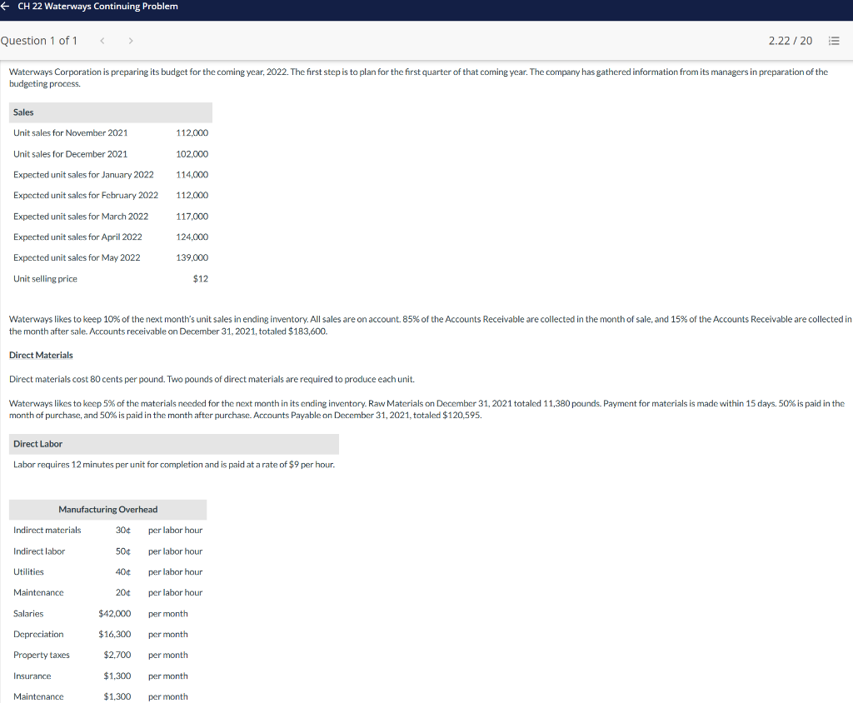Viewport: 853px width, 703px height.
Task: Click the Unit selling price label
Action: (x=45, y=278)
